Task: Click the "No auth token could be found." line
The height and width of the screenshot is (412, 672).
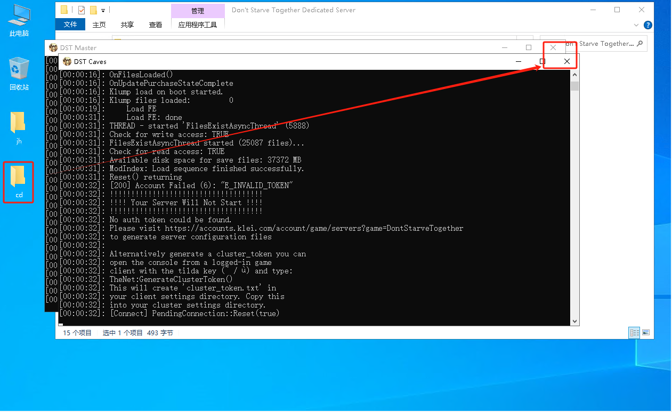Action: pyautogui.click(x=145, y=220)
